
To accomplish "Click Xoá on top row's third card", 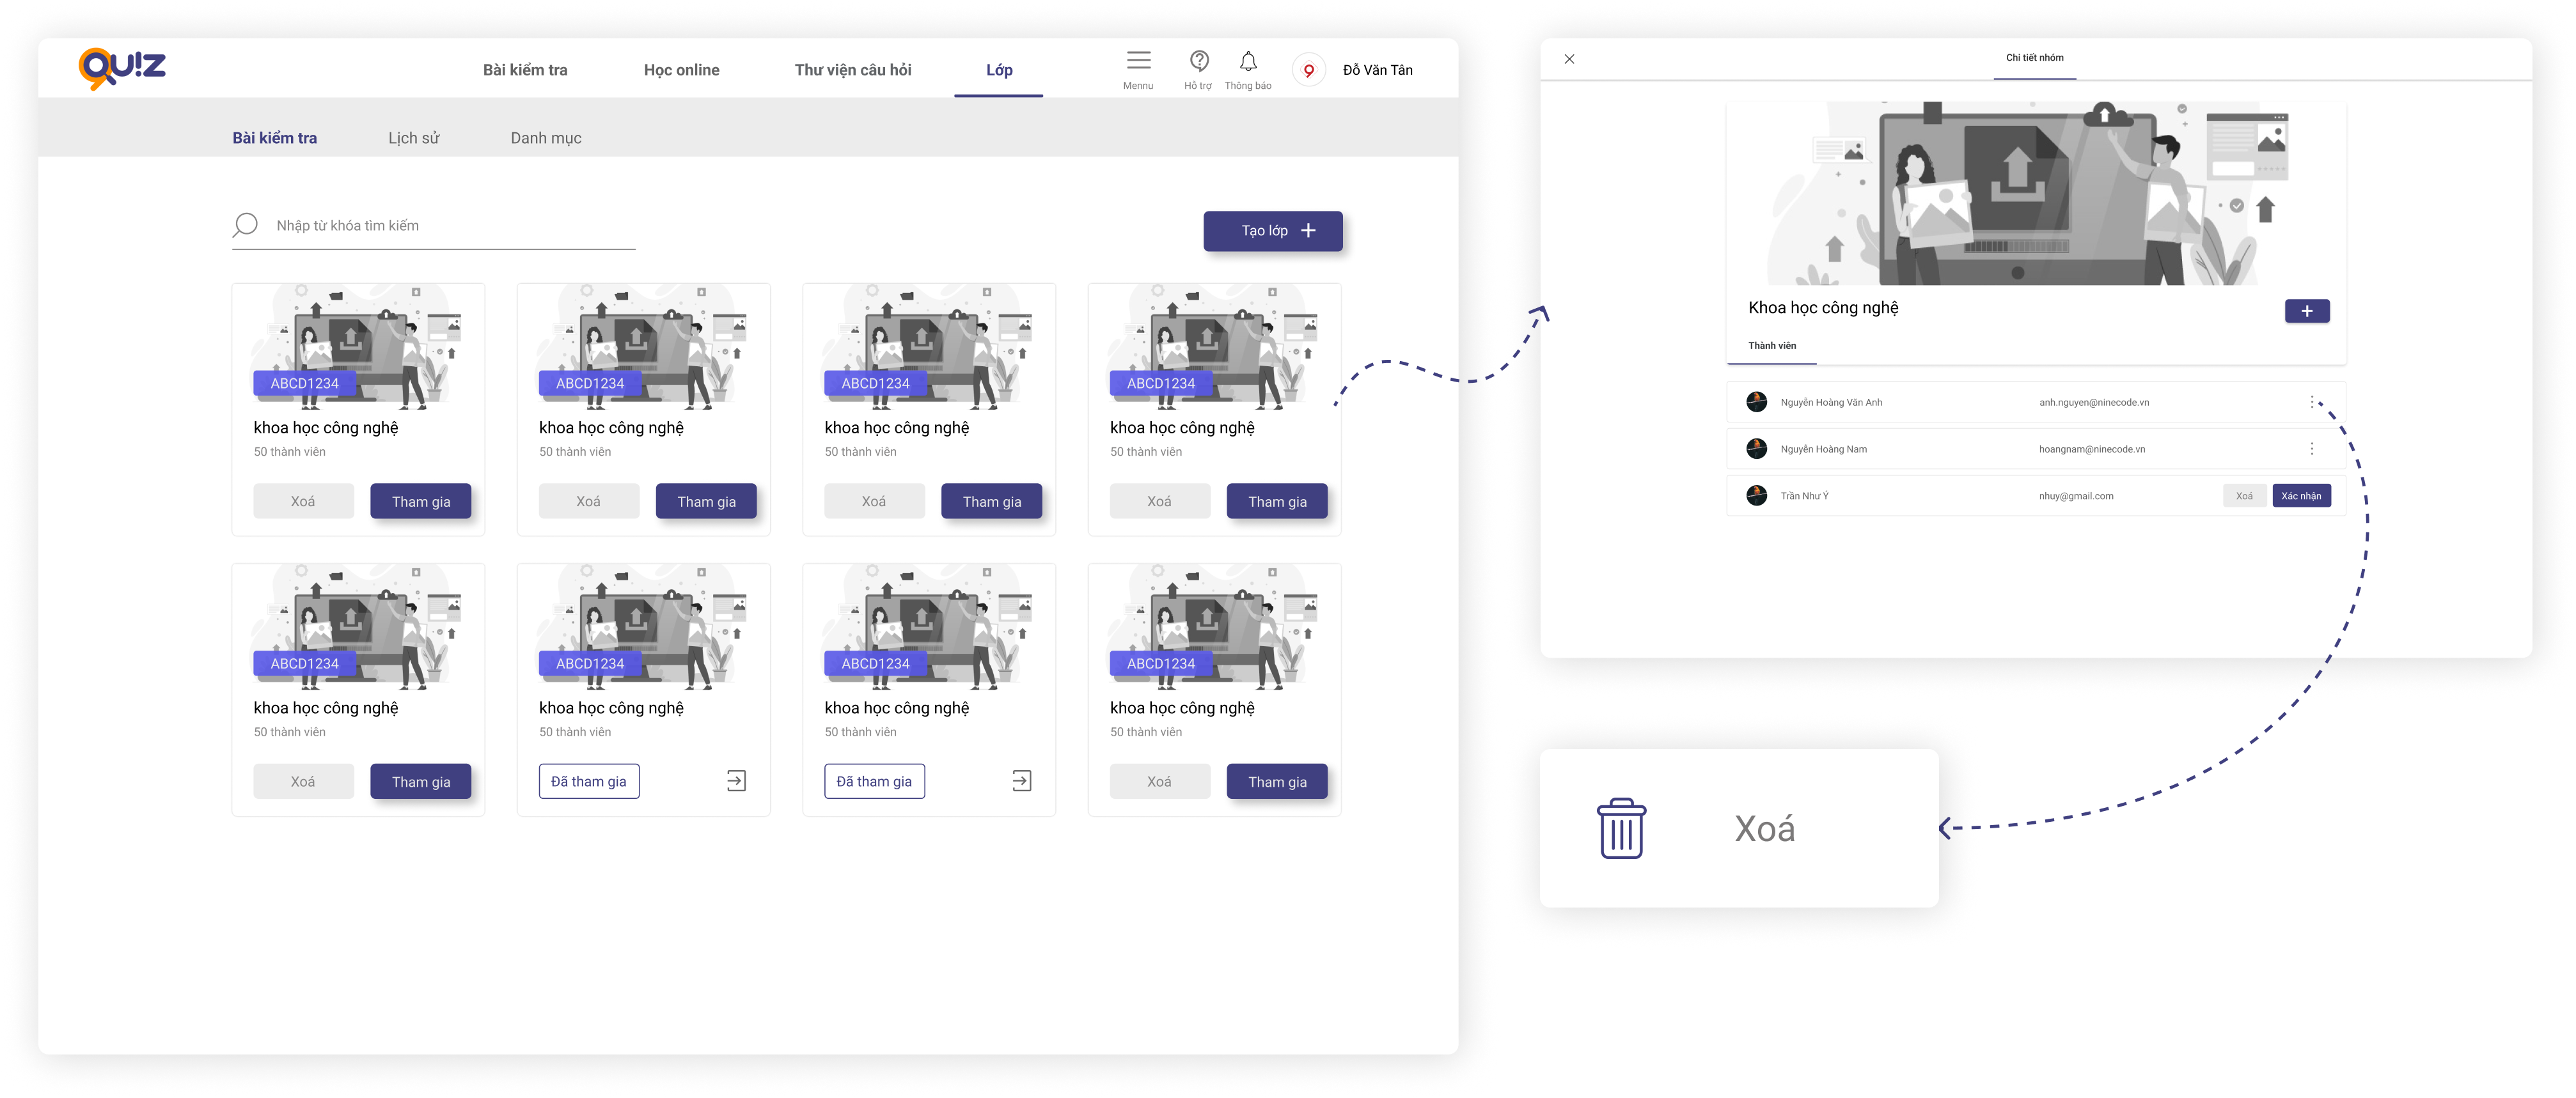I will pyautogui.click(x=874, y=502).
